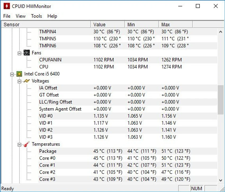
Task: Collapse the Voltages tree node
Action: [19, 82]
